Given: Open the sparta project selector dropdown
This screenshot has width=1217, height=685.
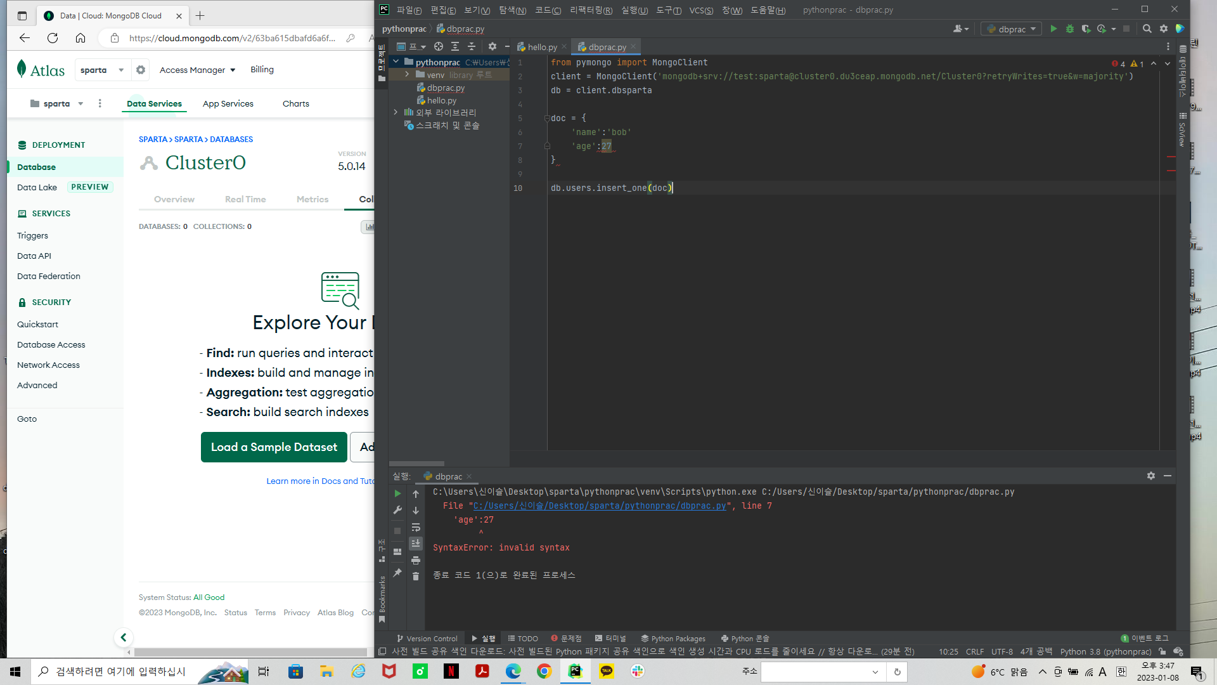Looking at the screenshot, I should (57, 103).
